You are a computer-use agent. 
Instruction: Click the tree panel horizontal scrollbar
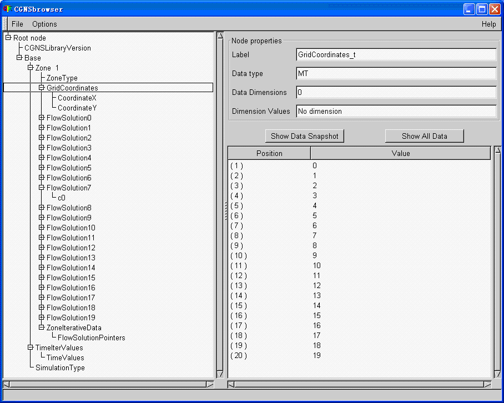[x=108, y=384]
